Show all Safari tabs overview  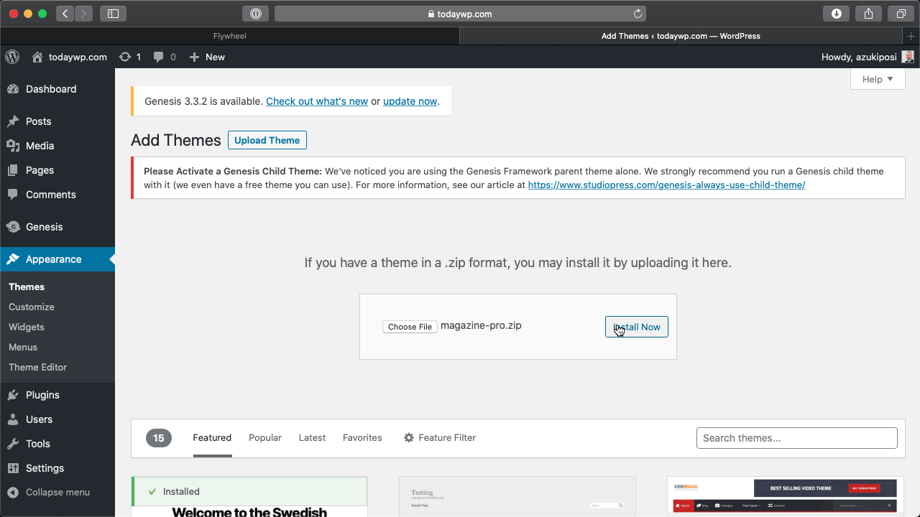pyautogui.click(x=901, y=14)
